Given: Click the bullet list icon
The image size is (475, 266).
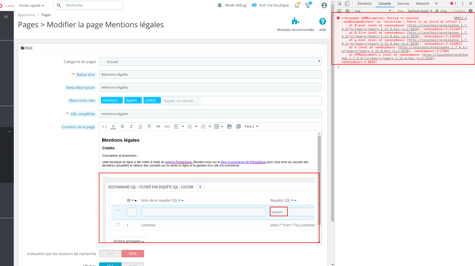Looking at the screenshot, I should pos(190,127).
